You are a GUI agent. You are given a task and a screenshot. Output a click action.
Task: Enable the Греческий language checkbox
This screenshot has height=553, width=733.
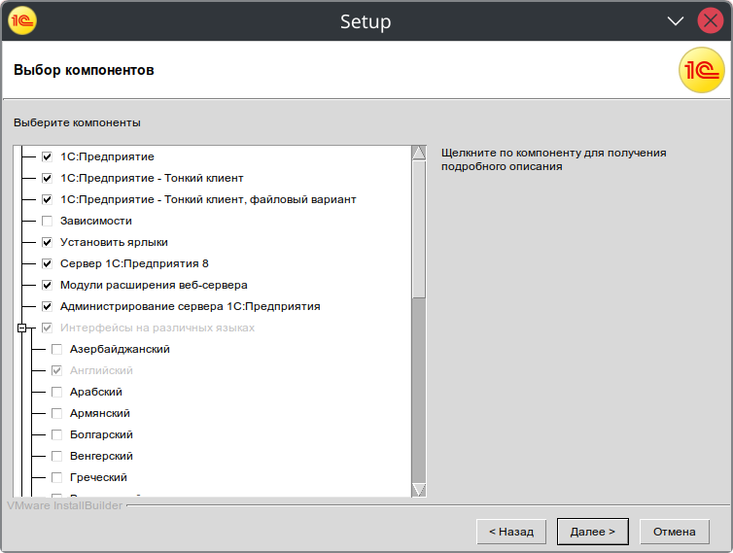point(56,478)
